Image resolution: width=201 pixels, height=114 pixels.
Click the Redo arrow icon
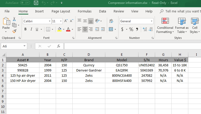[x=53, y=3]
